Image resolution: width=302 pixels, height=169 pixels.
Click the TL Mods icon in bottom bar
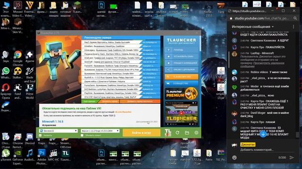pos(168,132)
